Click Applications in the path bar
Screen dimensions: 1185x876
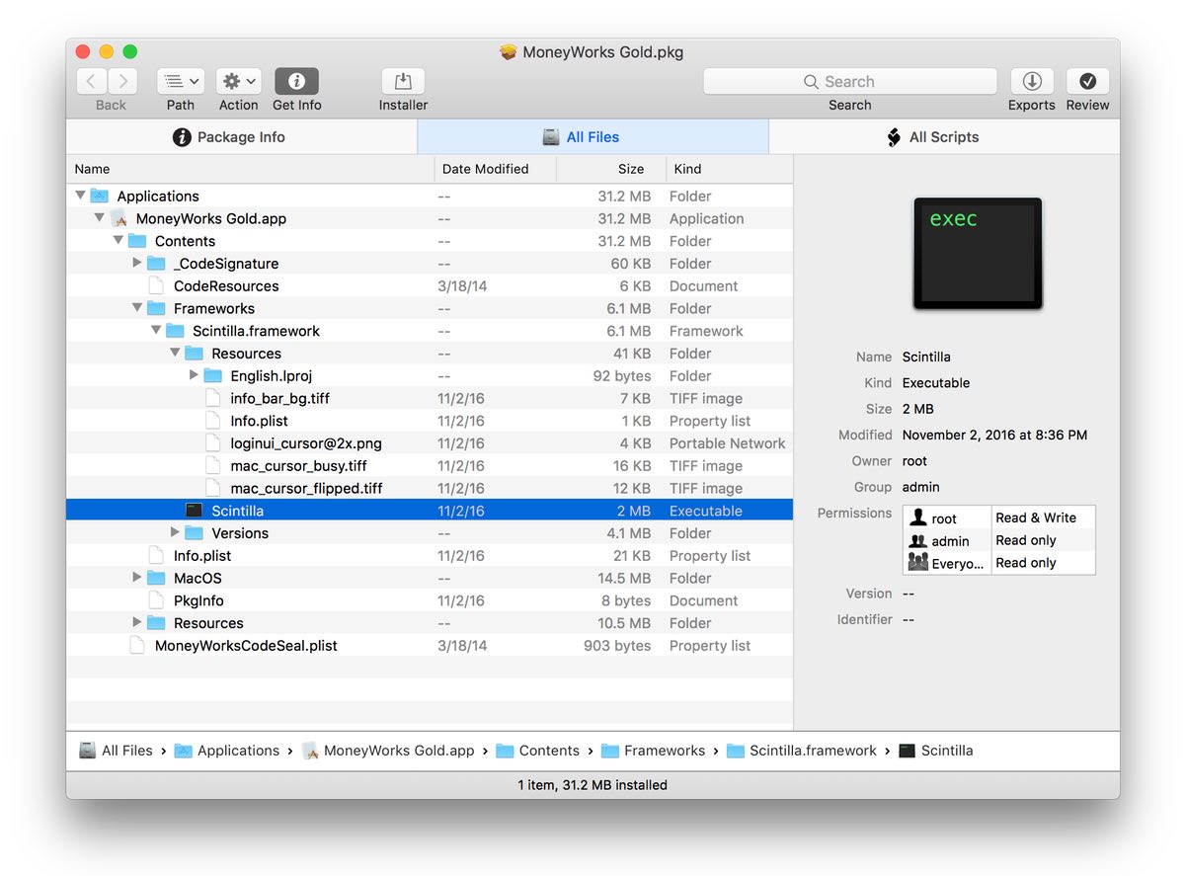pos(227,751)
